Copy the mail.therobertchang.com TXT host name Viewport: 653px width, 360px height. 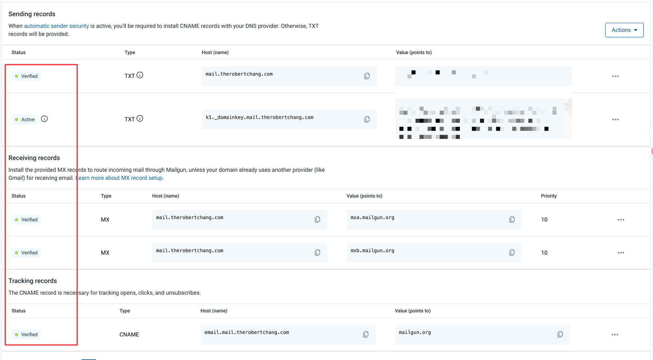click(x=367, y=76)
